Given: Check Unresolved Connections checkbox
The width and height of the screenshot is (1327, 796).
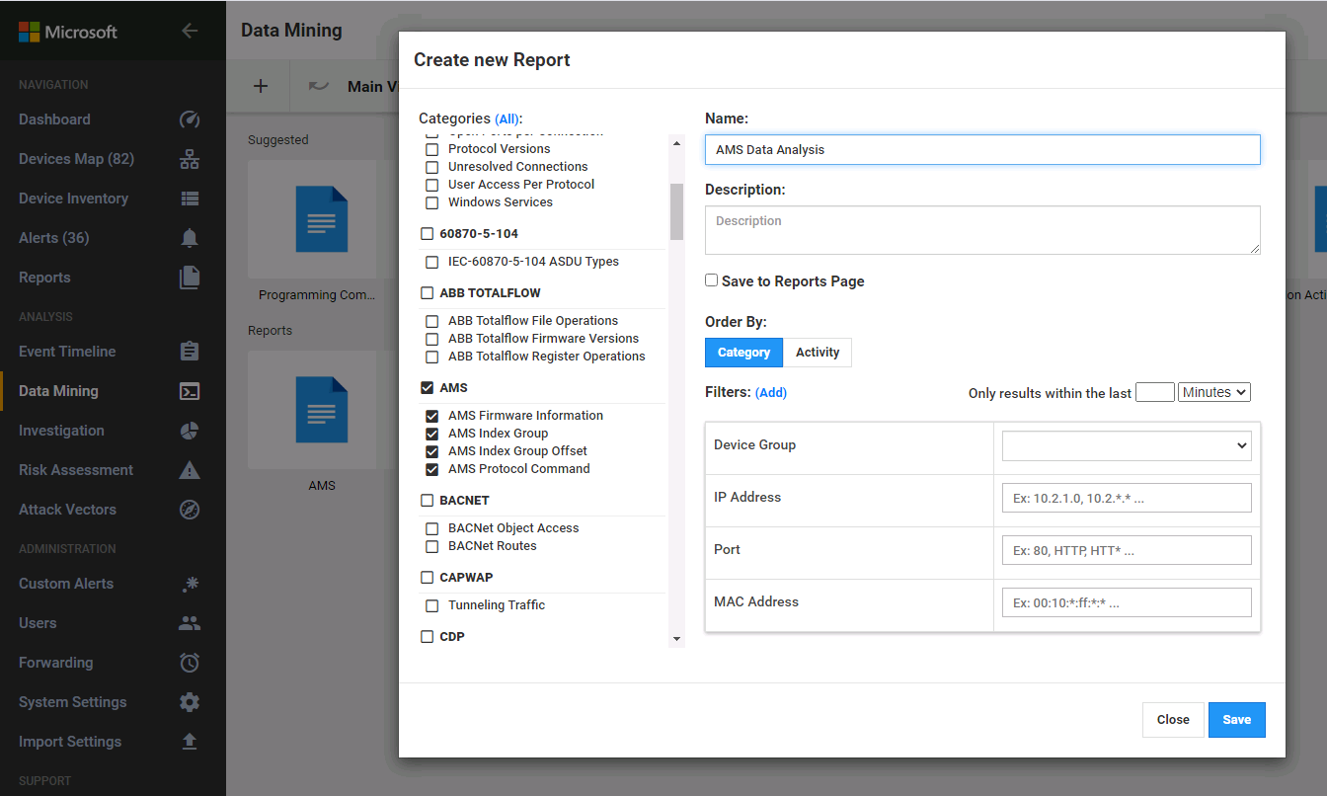Looking at the screenshot, I should [431, 167].
